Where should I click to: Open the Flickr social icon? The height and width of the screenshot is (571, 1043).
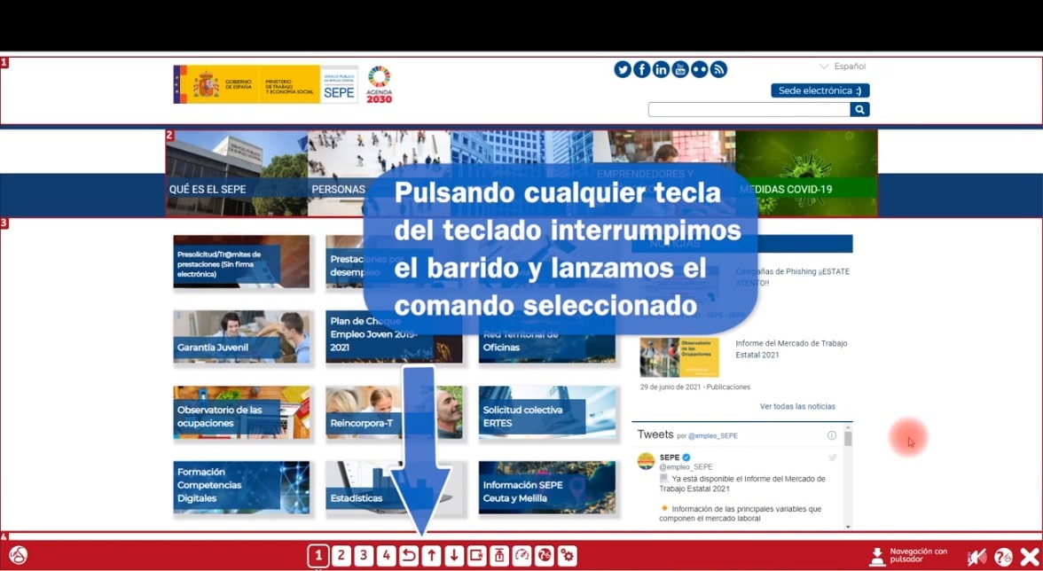coord(699,69)
